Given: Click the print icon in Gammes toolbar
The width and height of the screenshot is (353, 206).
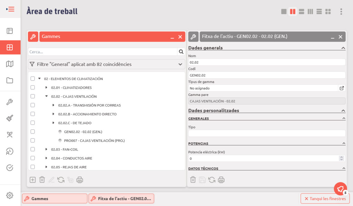Looking at the screenshot, I should point(80,180).
